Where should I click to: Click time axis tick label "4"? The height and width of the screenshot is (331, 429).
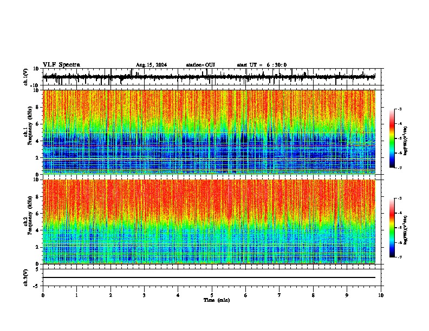click(x=178, y=295)
